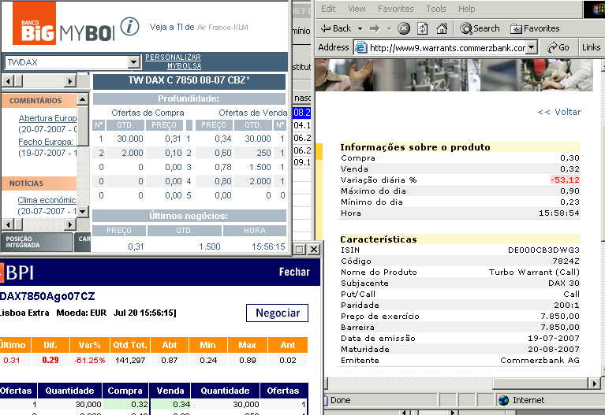The image size is (605, 415).
Task: Click right scroll arrow above Posição Integrada
Action: click(70, 224)
